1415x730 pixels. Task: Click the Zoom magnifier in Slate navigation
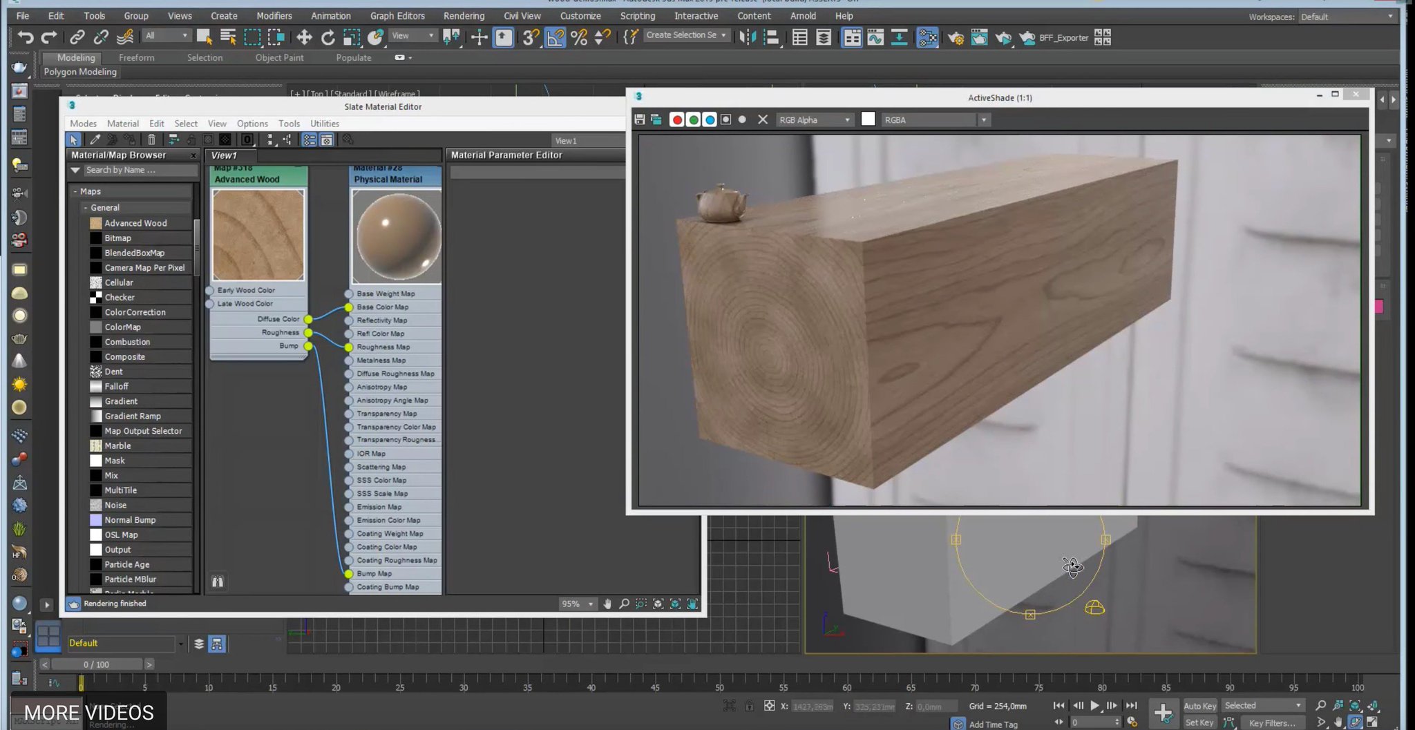pyautogui.click(x=624, y=604)
